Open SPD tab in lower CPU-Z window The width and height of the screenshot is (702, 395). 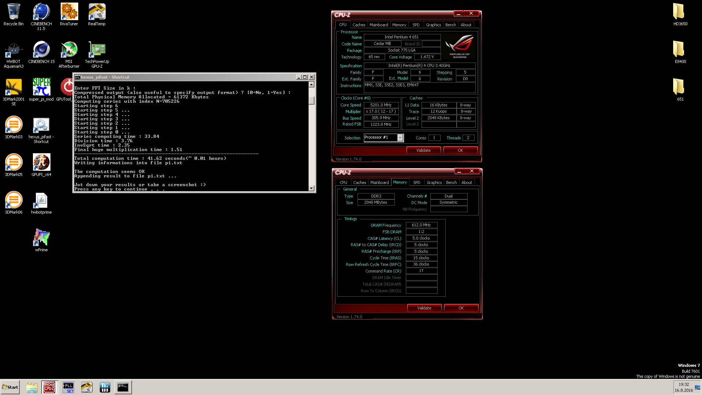tap(416, 183)
